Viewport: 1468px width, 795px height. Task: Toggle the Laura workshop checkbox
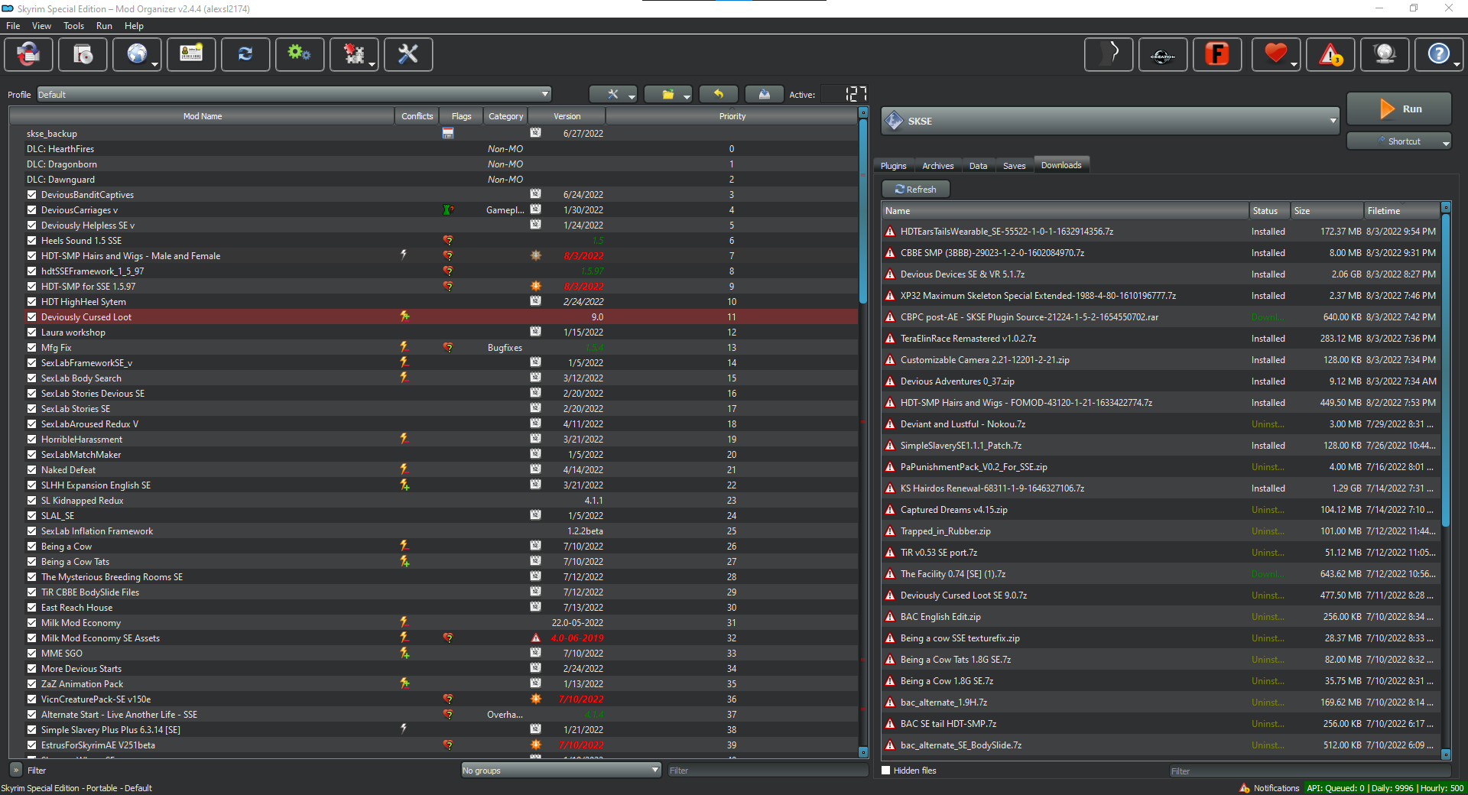[32, 333]
